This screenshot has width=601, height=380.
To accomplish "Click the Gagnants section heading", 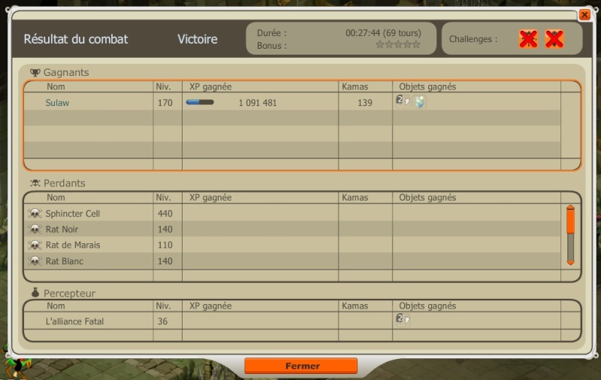I will click(66, 72).
